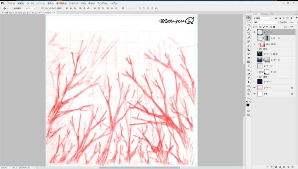298x169 pixels.
Task: Select the Crop tool
Action: (x=248, y=33)
